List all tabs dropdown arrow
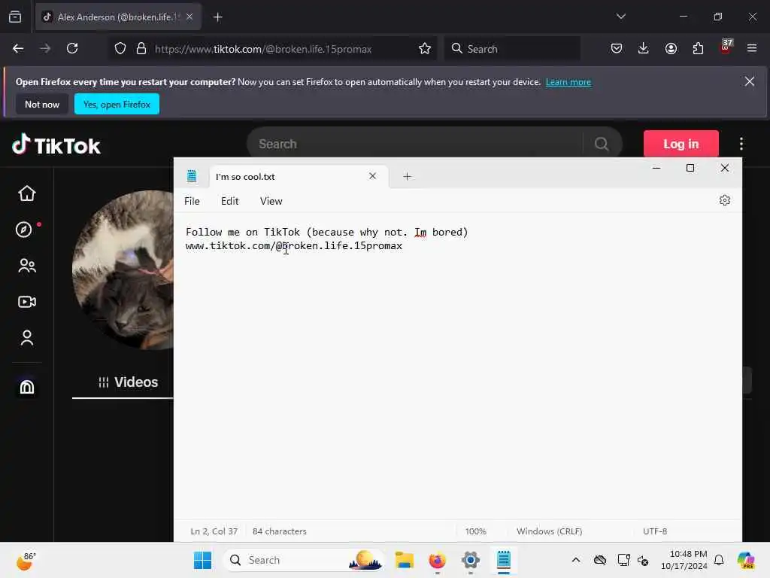 click(621, 17)
